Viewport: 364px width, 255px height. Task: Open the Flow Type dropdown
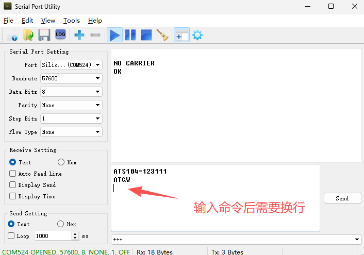click(71, 132)
